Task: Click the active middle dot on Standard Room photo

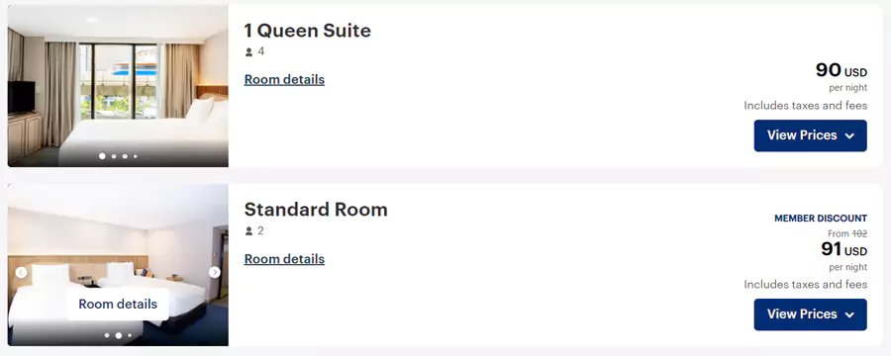Action: 118,335
